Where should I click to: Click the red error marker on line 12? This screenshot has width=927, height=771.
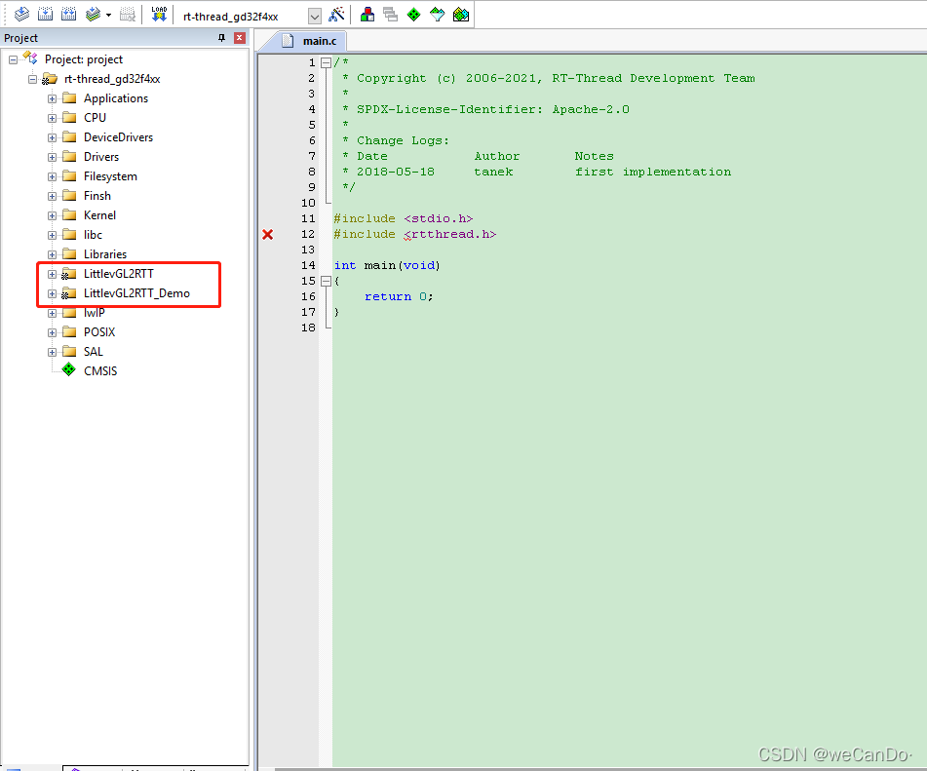268,235
